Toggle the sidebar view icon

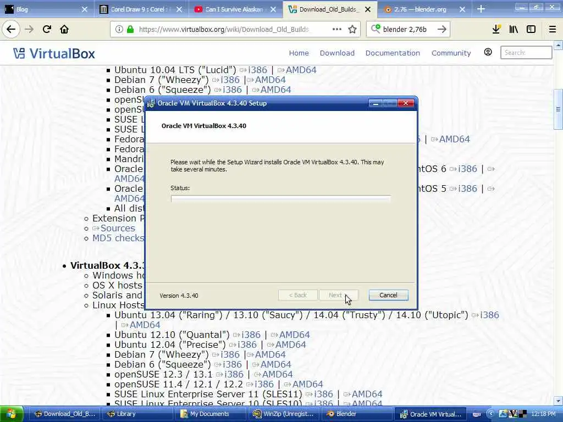coord(531,30)
